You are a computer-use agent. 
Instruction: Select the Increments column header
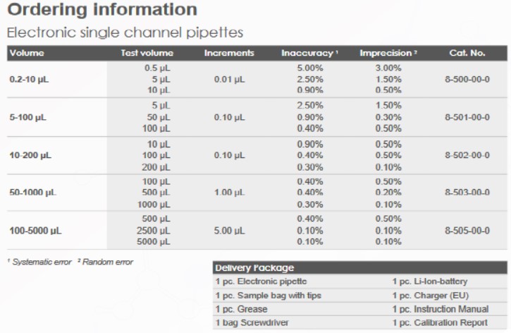click(x=229, y=53)
